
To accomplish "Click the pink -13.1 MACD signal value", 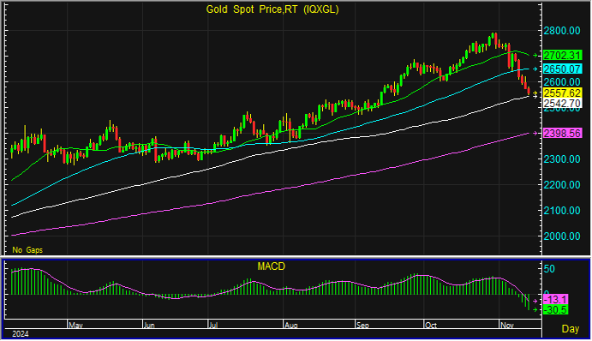I will [555, 300].
